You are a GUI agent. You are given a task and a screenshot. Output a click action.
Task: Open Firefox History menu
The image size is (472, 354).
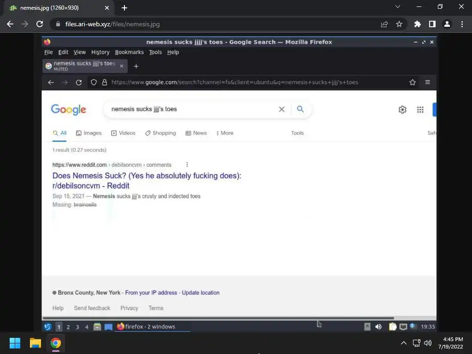coord(100,52)
